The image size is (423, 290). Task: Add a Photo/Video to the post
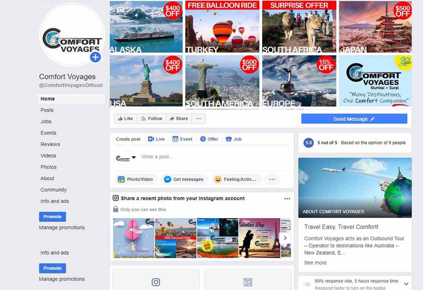(136, 179)
